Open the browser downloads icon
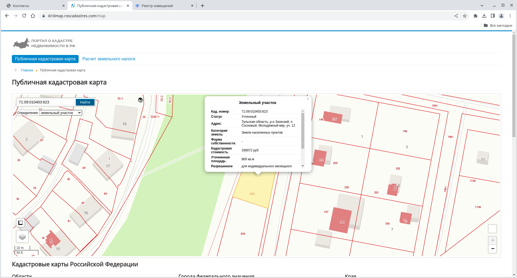Image resolution: width=517 pixels, height=278 pixels. pos(484,16)
